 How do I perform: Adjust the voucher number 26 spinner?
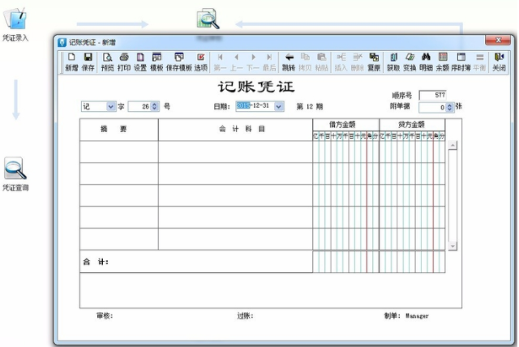tap(156, 106)
